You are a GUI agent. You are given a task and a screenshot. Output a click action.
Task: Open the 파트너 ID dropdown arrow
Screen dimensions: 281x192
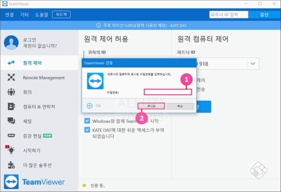coord(252,63)
